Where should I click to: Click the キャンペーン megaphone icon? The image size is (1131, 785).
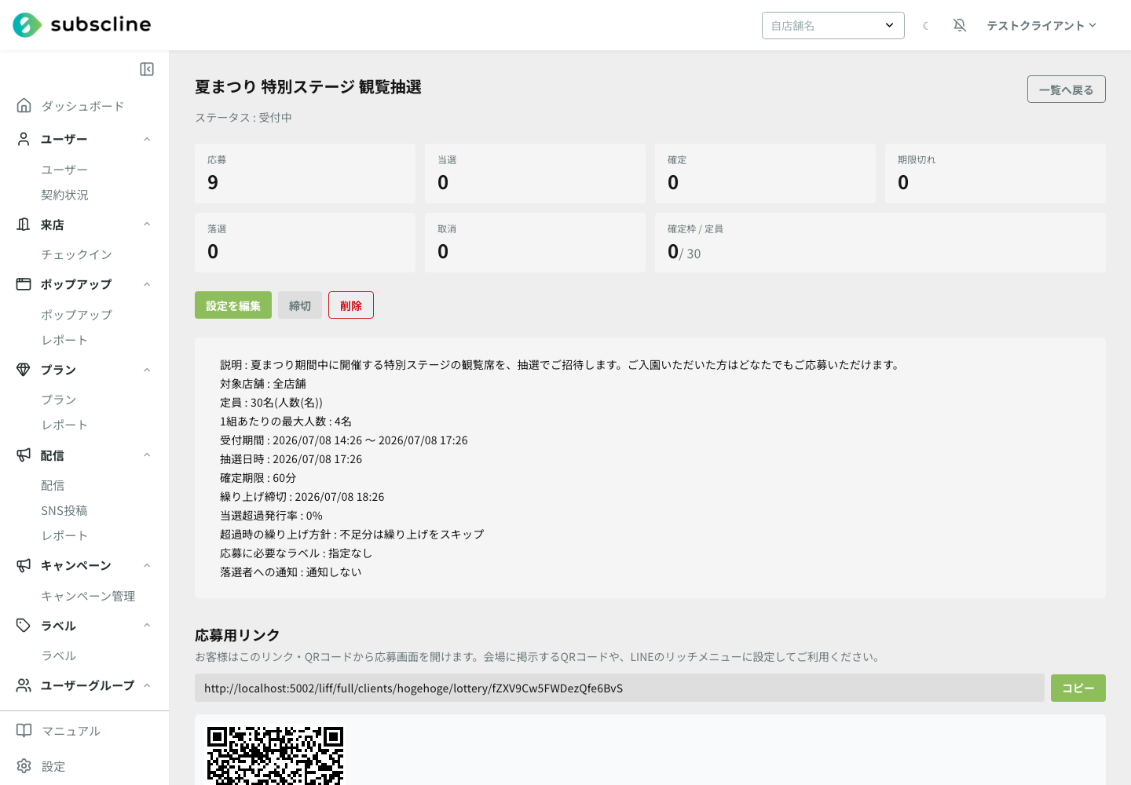24,565
